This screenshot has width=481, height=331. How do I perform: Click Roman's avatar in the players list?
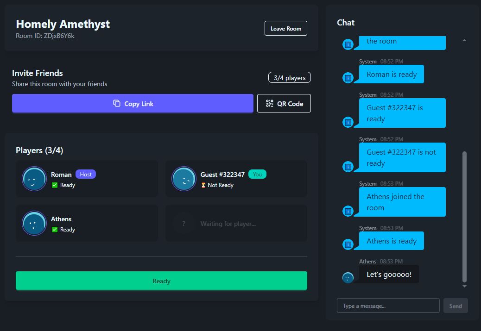click(x=34, y=179)
